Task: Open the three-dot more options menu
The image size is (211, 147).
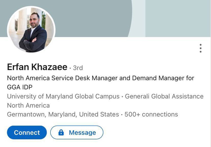Action: click(x=200, y=48)
